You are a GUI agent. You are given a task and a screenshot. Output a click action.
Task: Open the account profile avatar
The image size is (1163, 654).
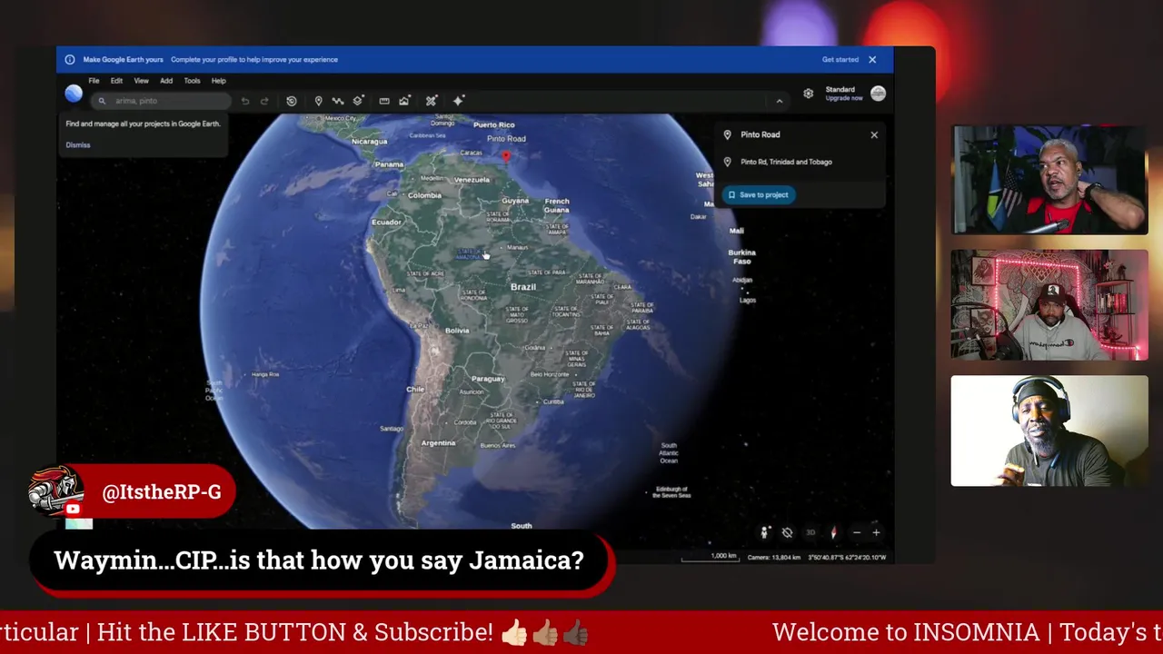[x=878, y=94]
